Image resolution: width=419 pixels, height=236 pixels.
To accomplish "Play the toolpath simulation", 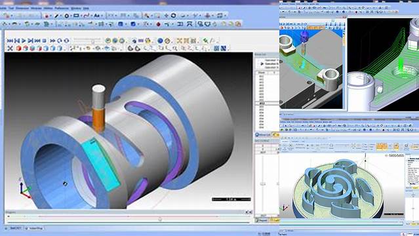I will [24, 41].
